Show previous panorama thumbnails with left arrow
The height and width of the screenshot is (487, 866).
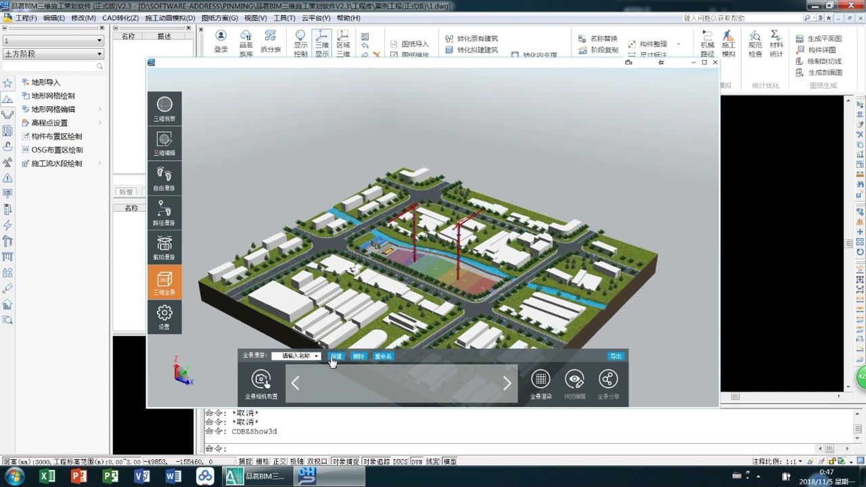click(x=296, y=384)
